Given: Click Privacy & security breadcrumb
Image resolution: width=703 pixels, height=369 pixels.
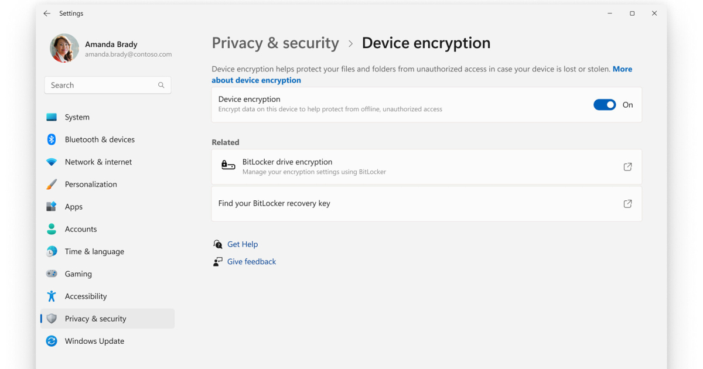Looking at the screenshot, I should (275, 43).
